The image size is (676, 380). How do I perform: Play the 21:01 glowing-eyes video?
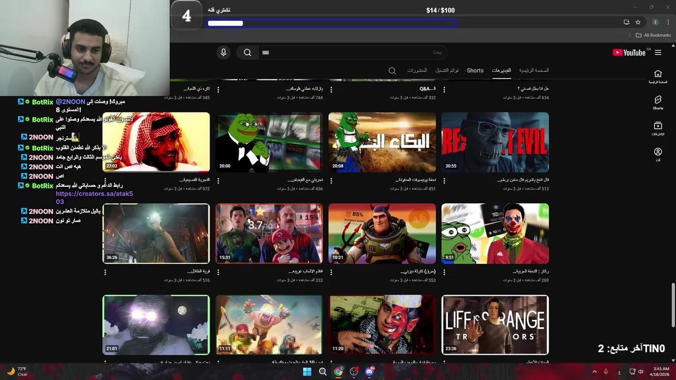[x=156, y=325]
